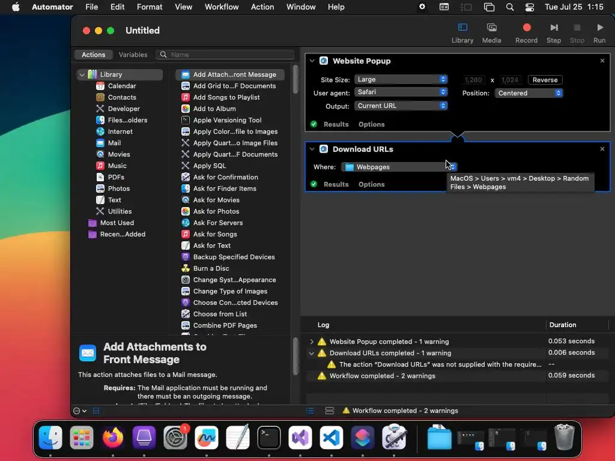Open Firefox from the Dock
Viewport: 615px width, 461px height.
(113, 438)
